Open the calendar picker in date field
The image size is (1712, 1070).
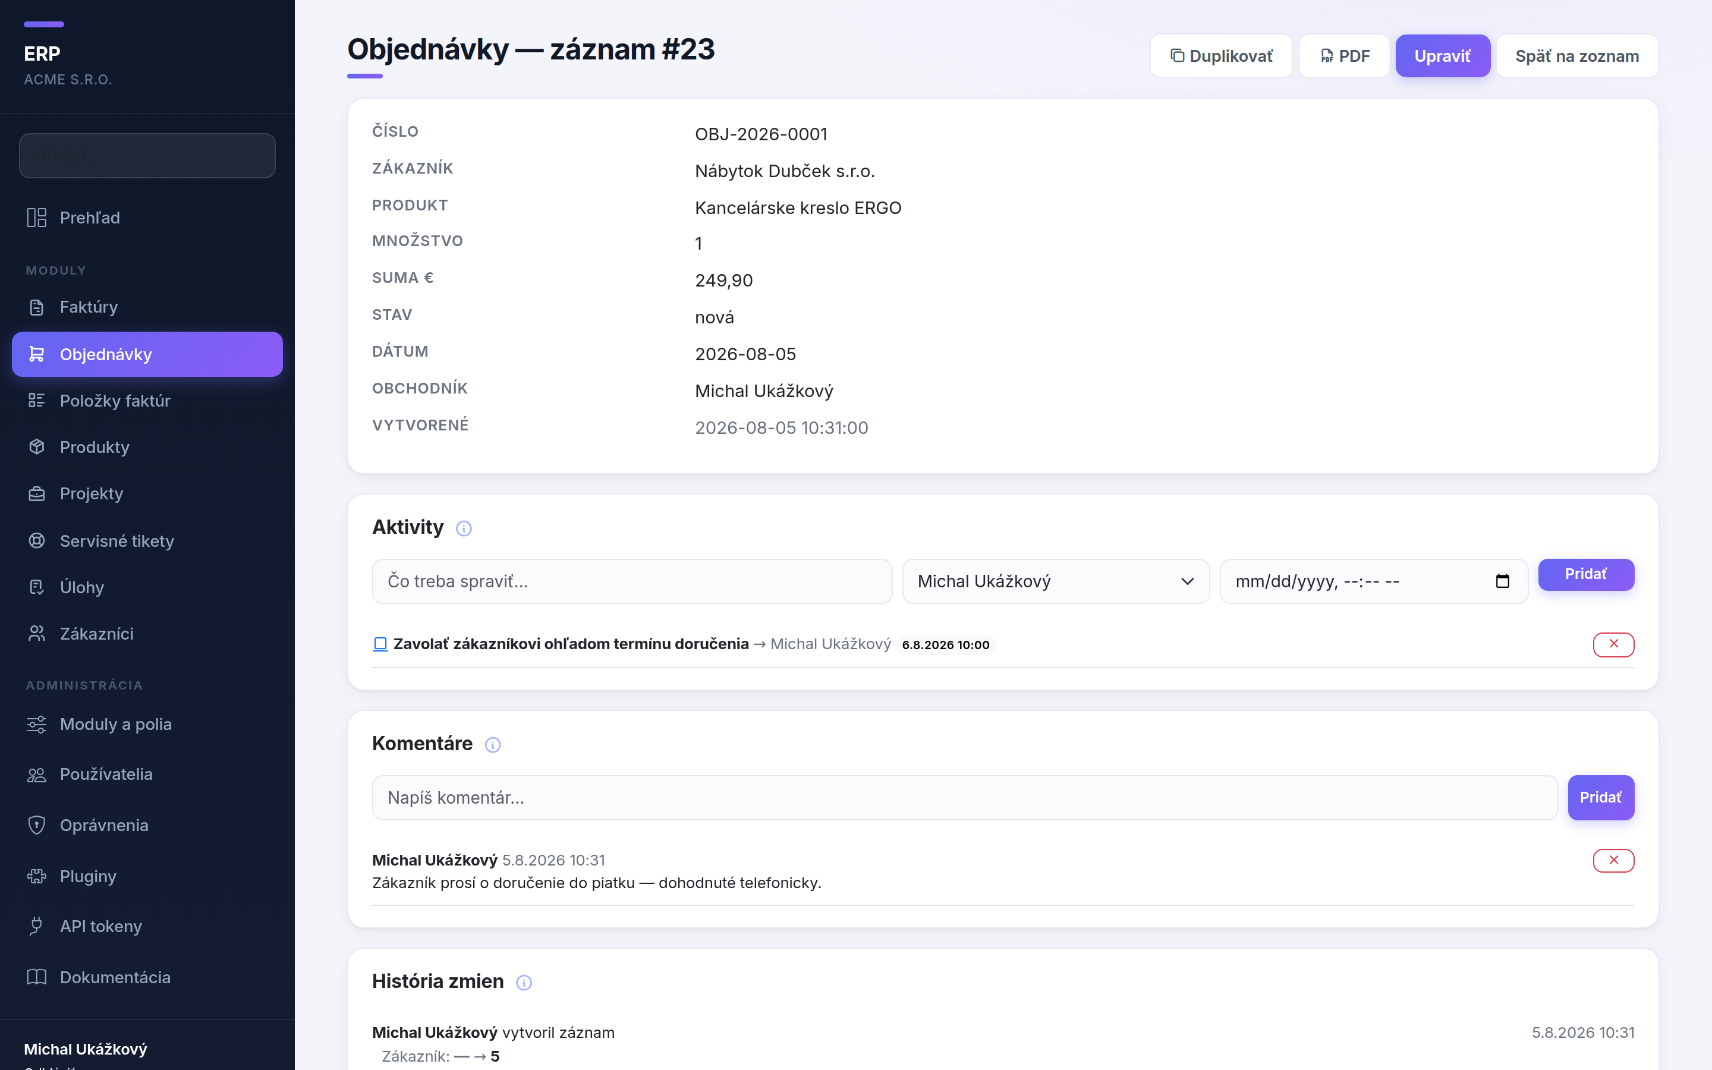point(1503,581)
